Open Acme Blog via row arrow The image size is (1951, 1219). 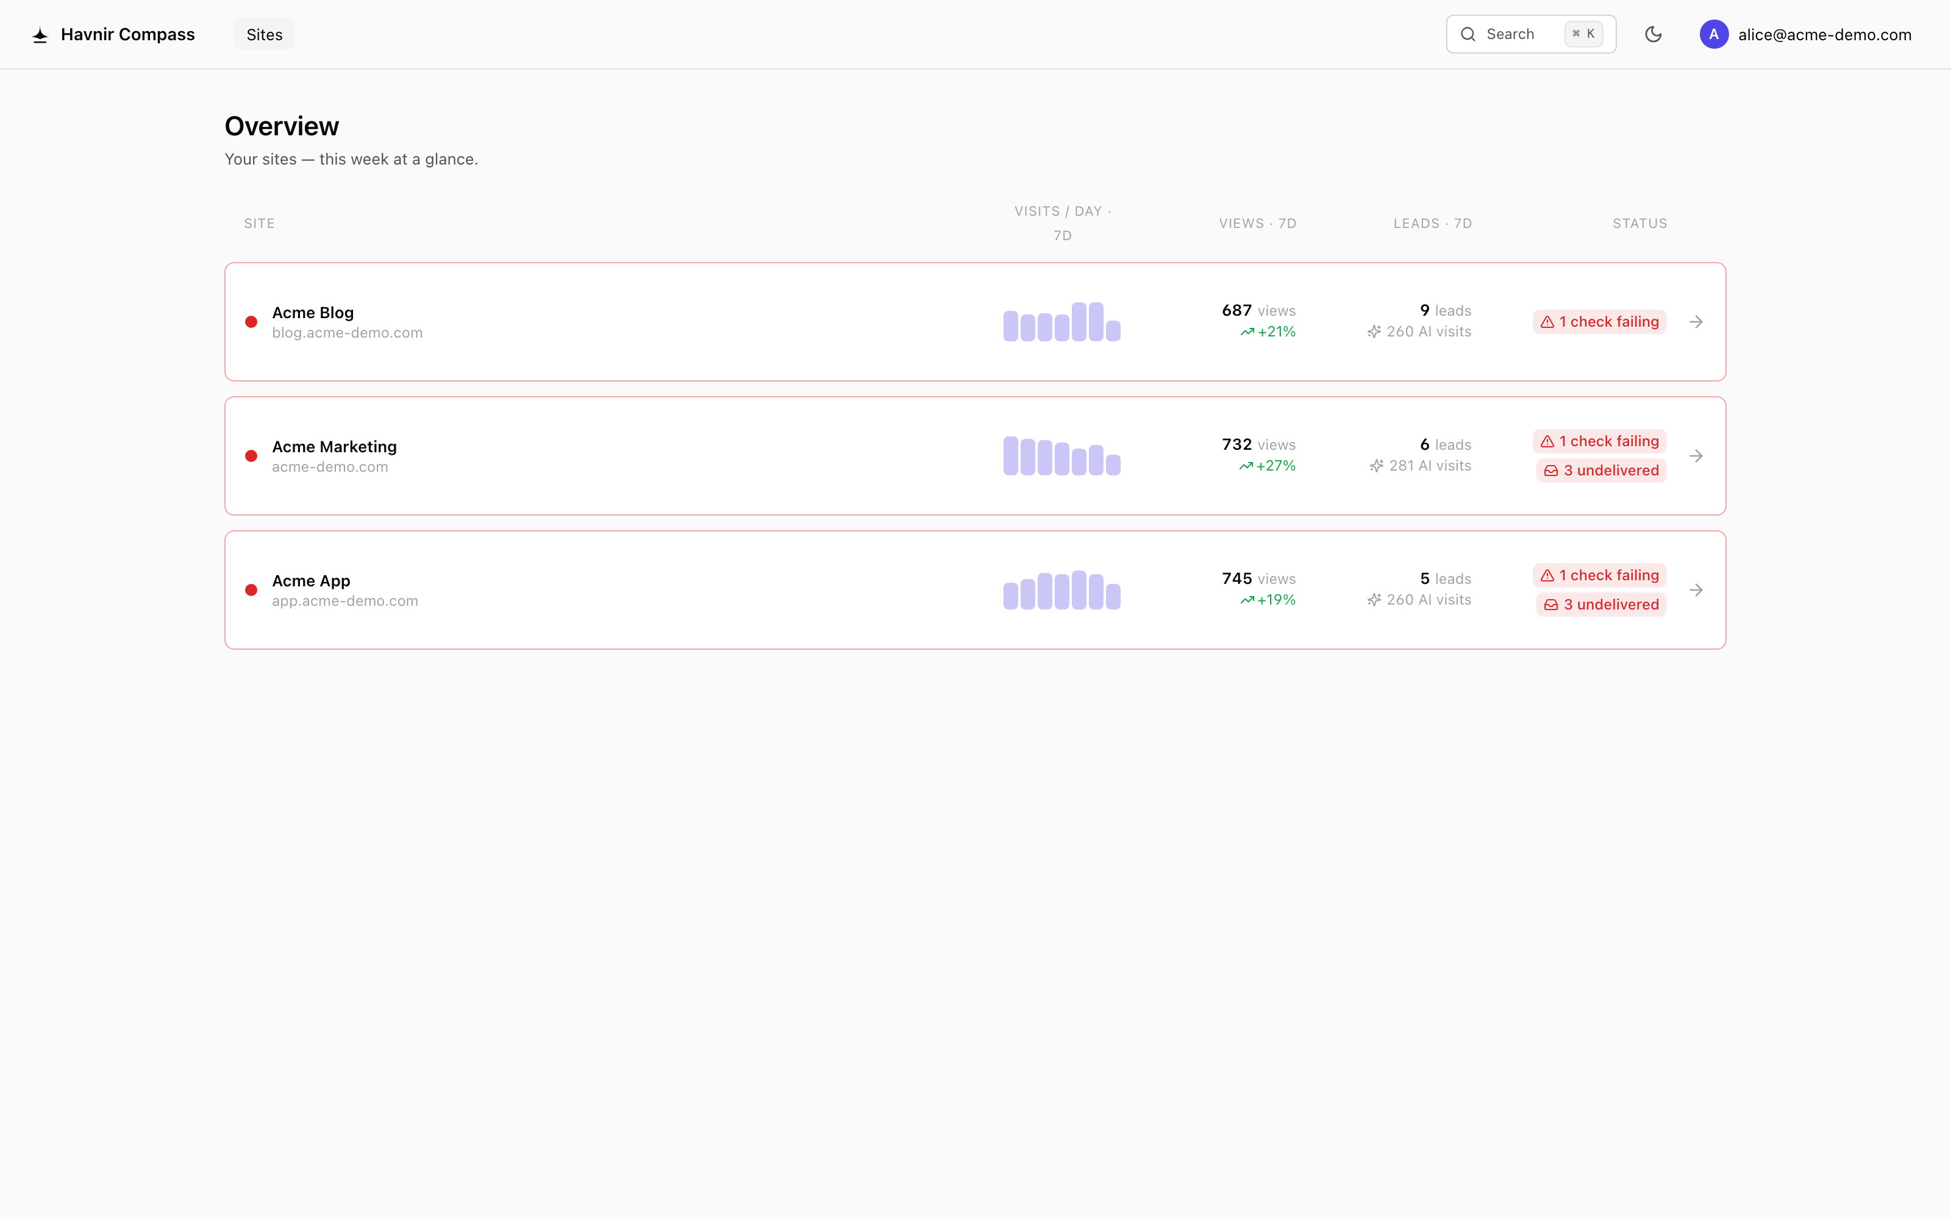(1696, 322)
